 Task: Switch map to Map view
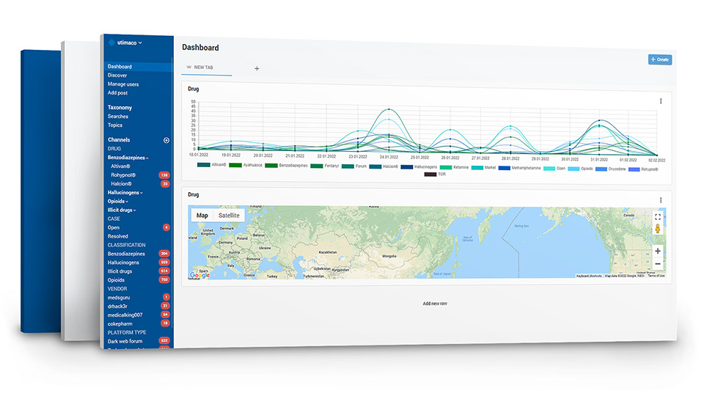coord(202,216)
